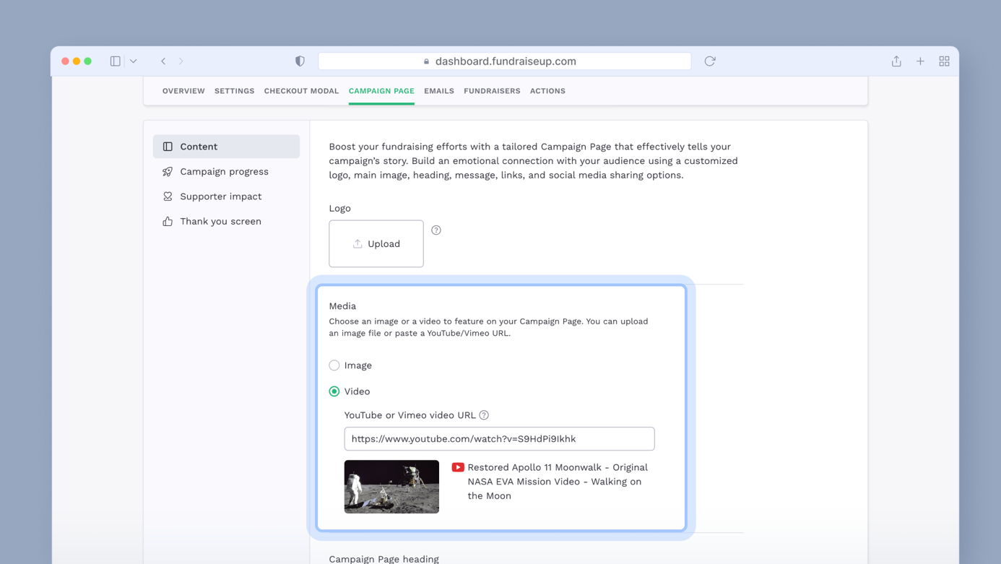Image resolution: width=1001 pixels, height=564 pixels.
Task: Click the Upload logo button
Action: tap(376, 244)
